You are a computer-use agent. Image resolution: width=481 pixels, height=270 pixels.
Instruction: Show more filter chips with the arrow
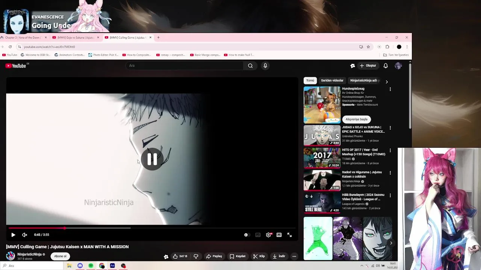coord(387,81)
